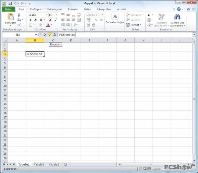This screenshot has width=198, height=173.
Task: Align text to the top of the cell
Action: click(63, 15)
